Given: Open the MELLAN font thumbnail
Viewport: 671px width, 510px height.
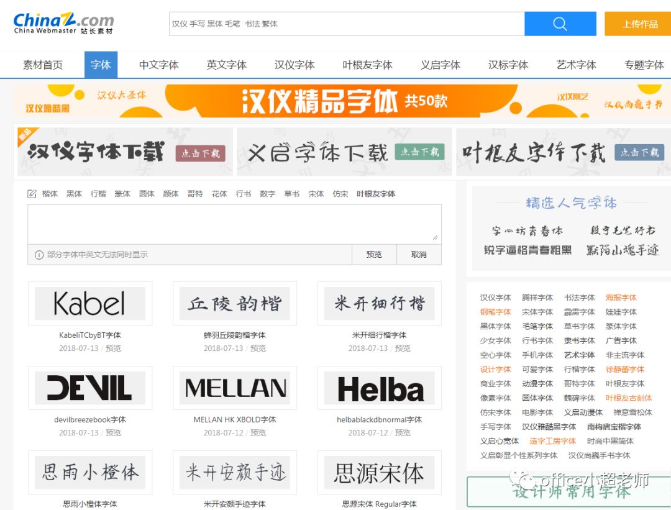Looking at the screenshot, I should [234, 388].
